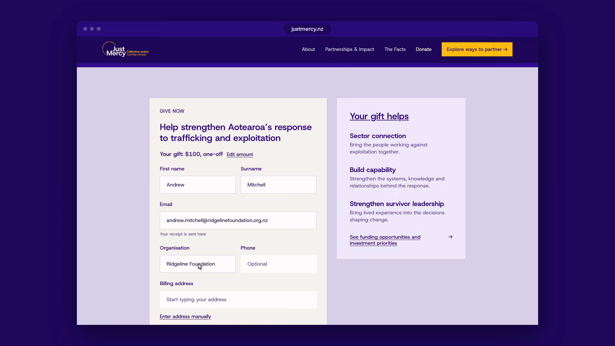Click Enter address manually link
615x346 pixels.
(185, 317)
